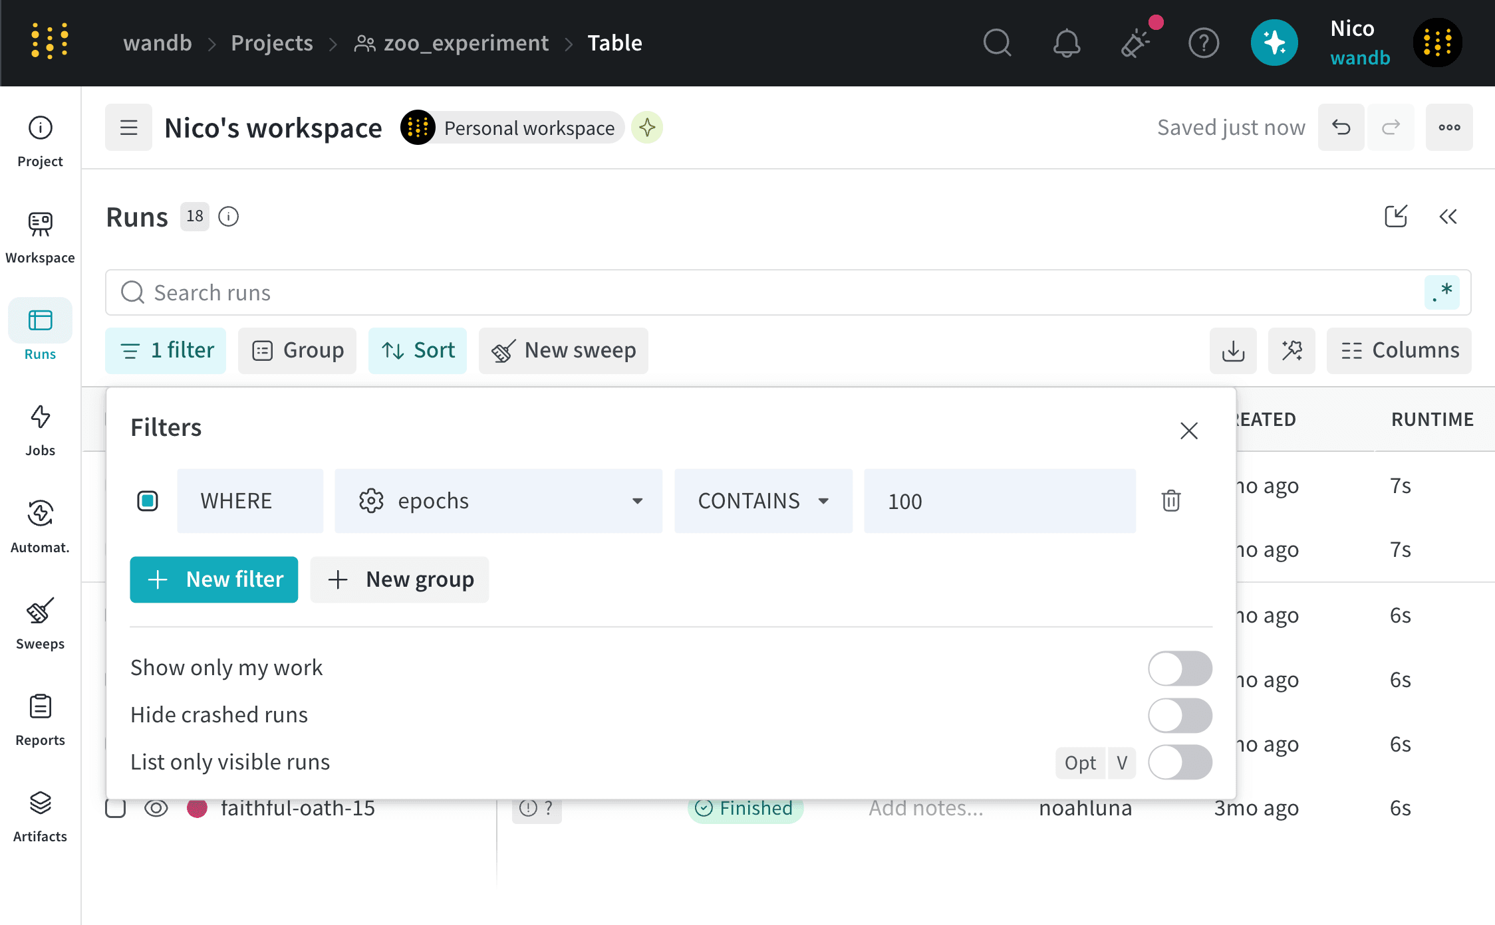This screenshot has height=925, width=1495.
Task: Click user noahluna in run row
Action: pyautogui.click(x=1085, y=808)
